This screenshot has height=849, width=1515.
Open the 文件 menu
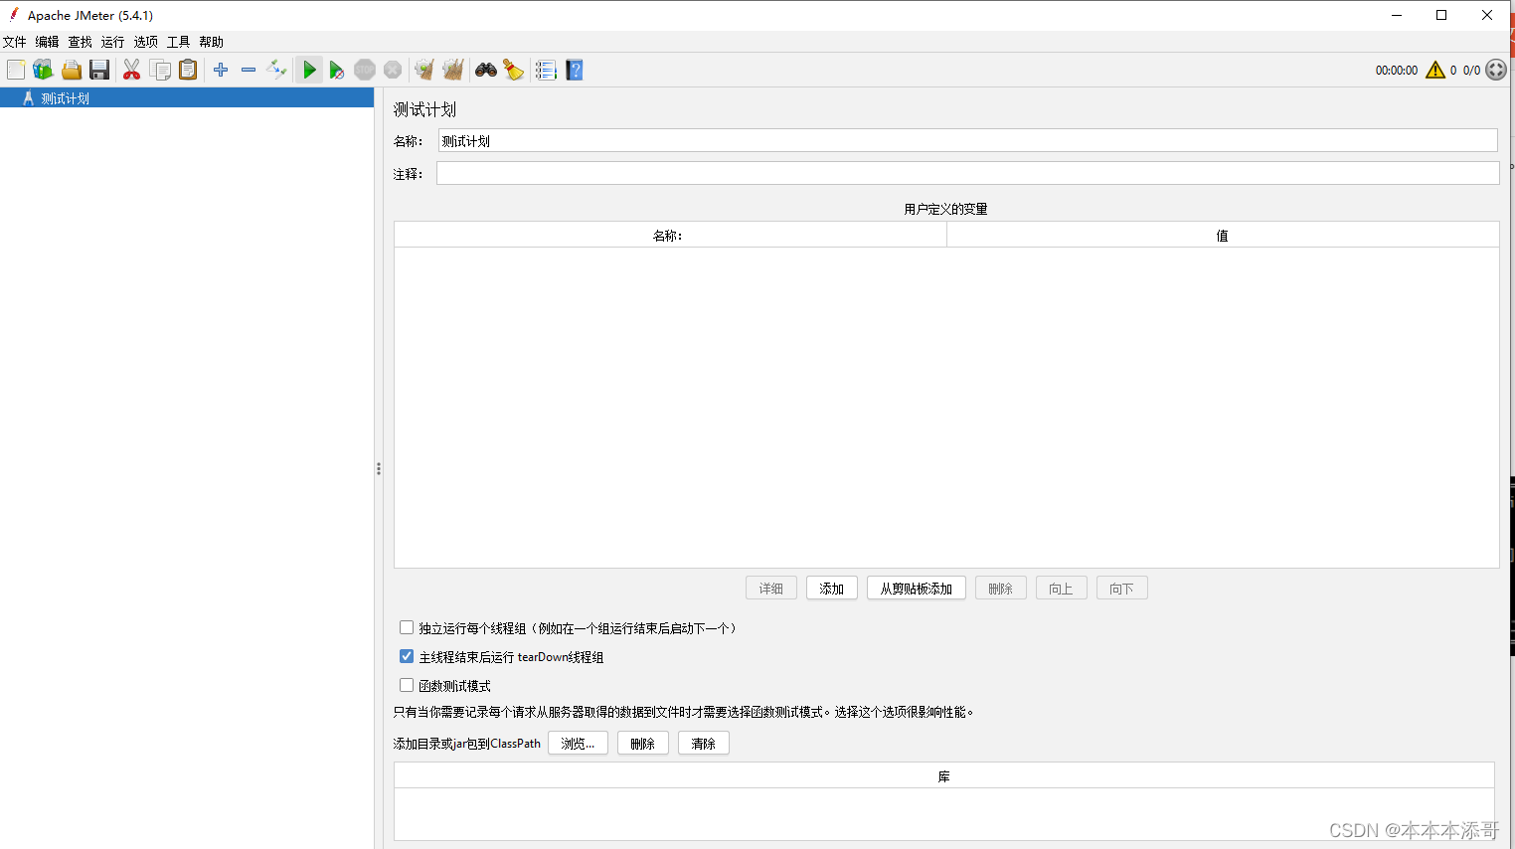[x=15, y=42]
